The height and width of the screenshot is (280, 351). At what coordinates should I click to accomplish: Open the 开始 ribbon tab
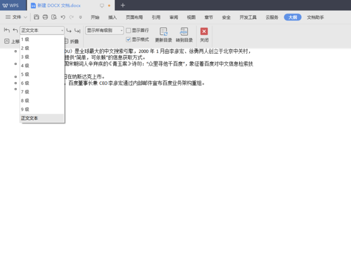click(95, 17)
